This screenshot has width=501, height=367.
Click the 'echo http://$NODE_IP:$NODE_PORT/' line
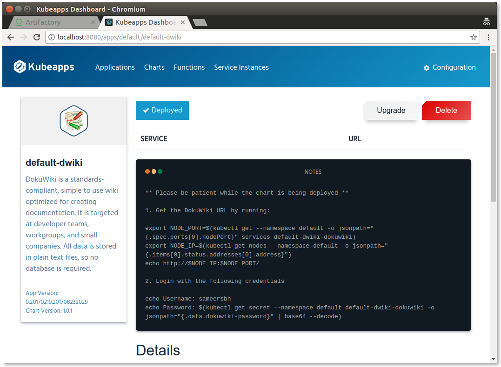[x=202, y=263]
